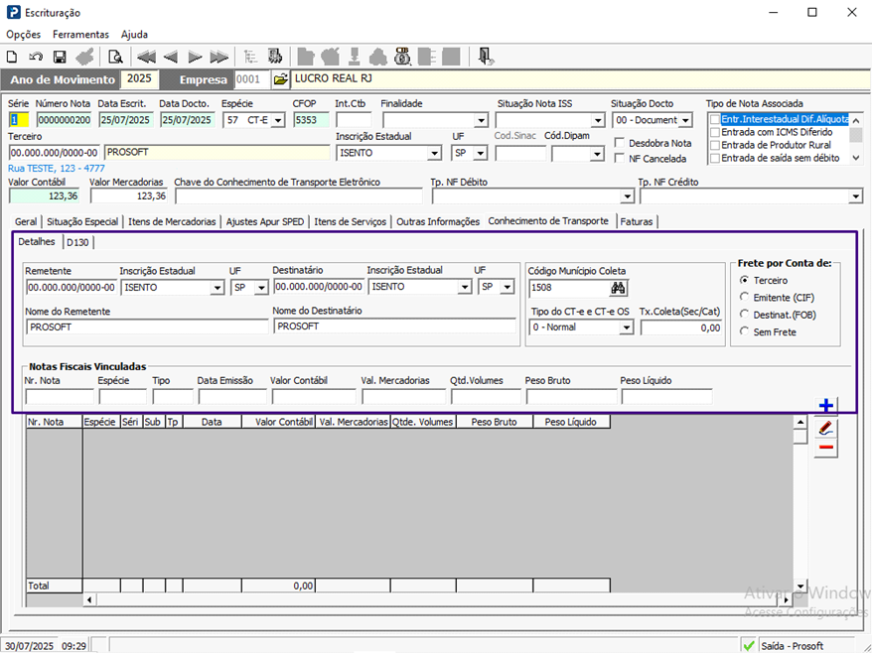Open the Situação Docto dropdown

coord(685,120)
